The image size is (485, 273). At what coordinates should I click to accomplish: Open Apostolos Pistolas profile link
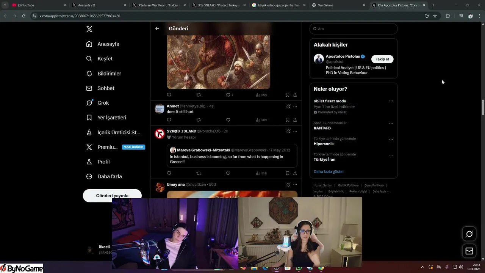[x=343, y=56]
